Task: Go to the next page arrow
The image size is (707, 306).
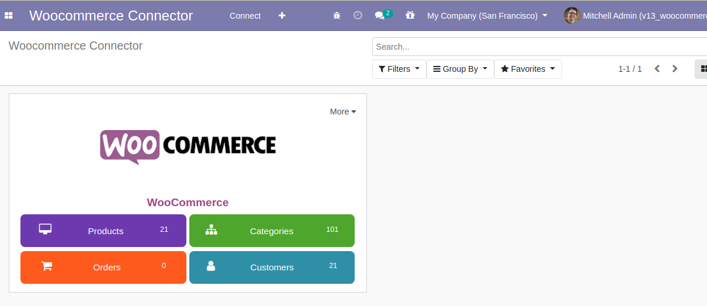Action: click(675, 69)
